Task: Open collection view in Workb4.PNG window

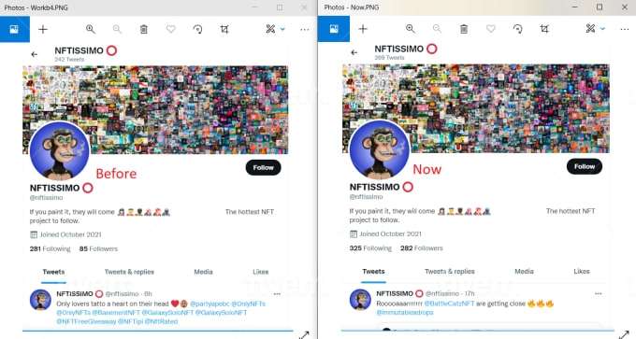Action: coord(15,29)
